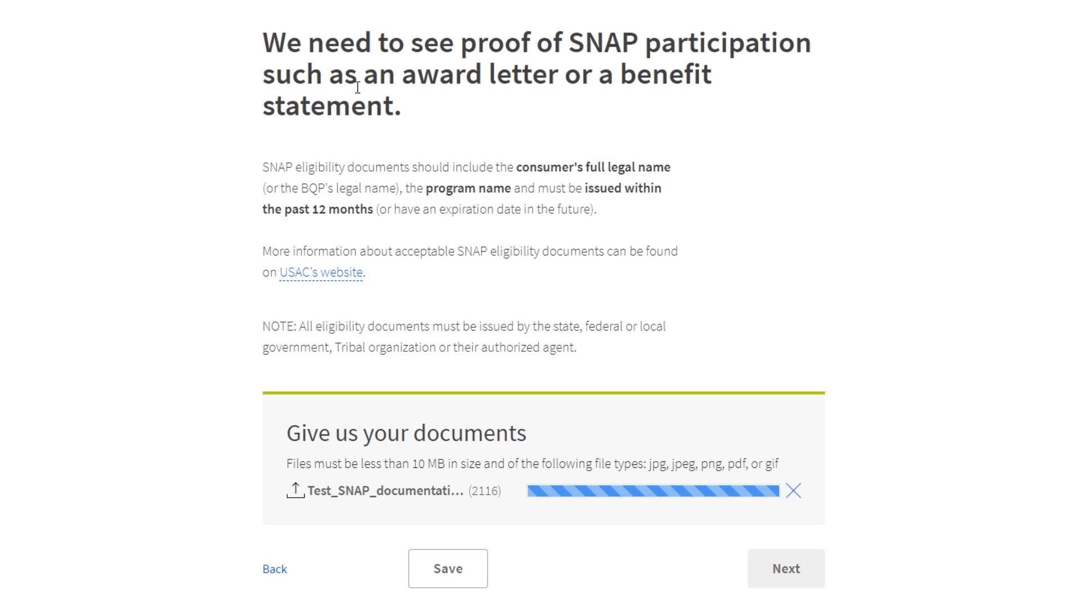
Task: Click the (2116) file size label
Action: pos(485,491)
